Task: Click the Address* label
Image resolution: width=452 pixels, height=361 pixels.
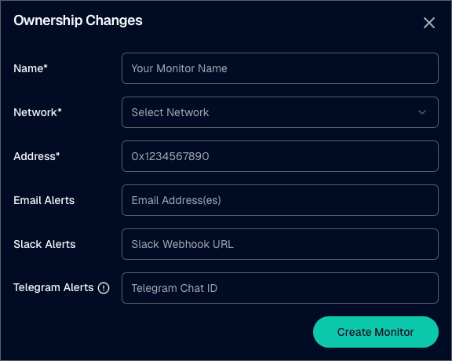Action: click(37, 156)
